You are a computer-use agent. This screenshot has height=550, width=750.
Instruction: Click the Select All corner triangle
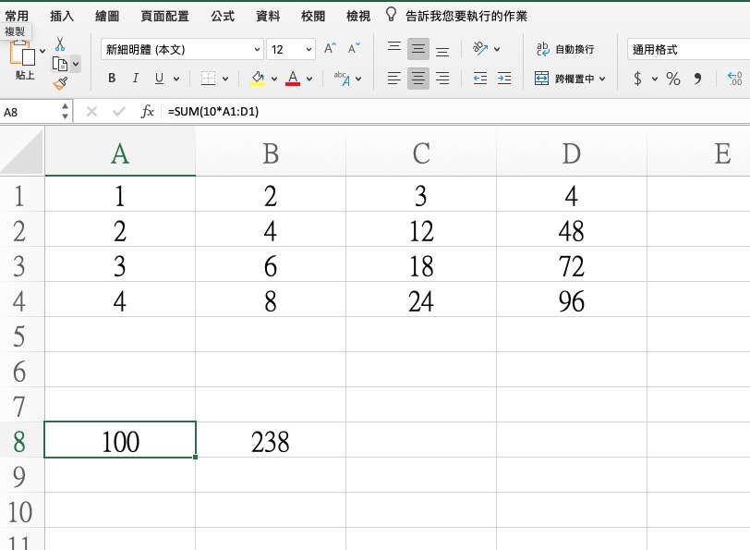coord(22,152)
